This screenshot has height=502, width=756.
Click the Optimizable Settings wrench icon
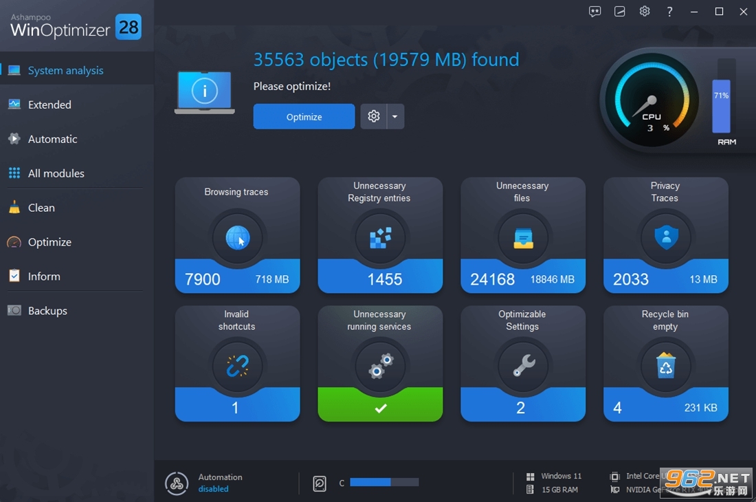click(x=524, y=366)
